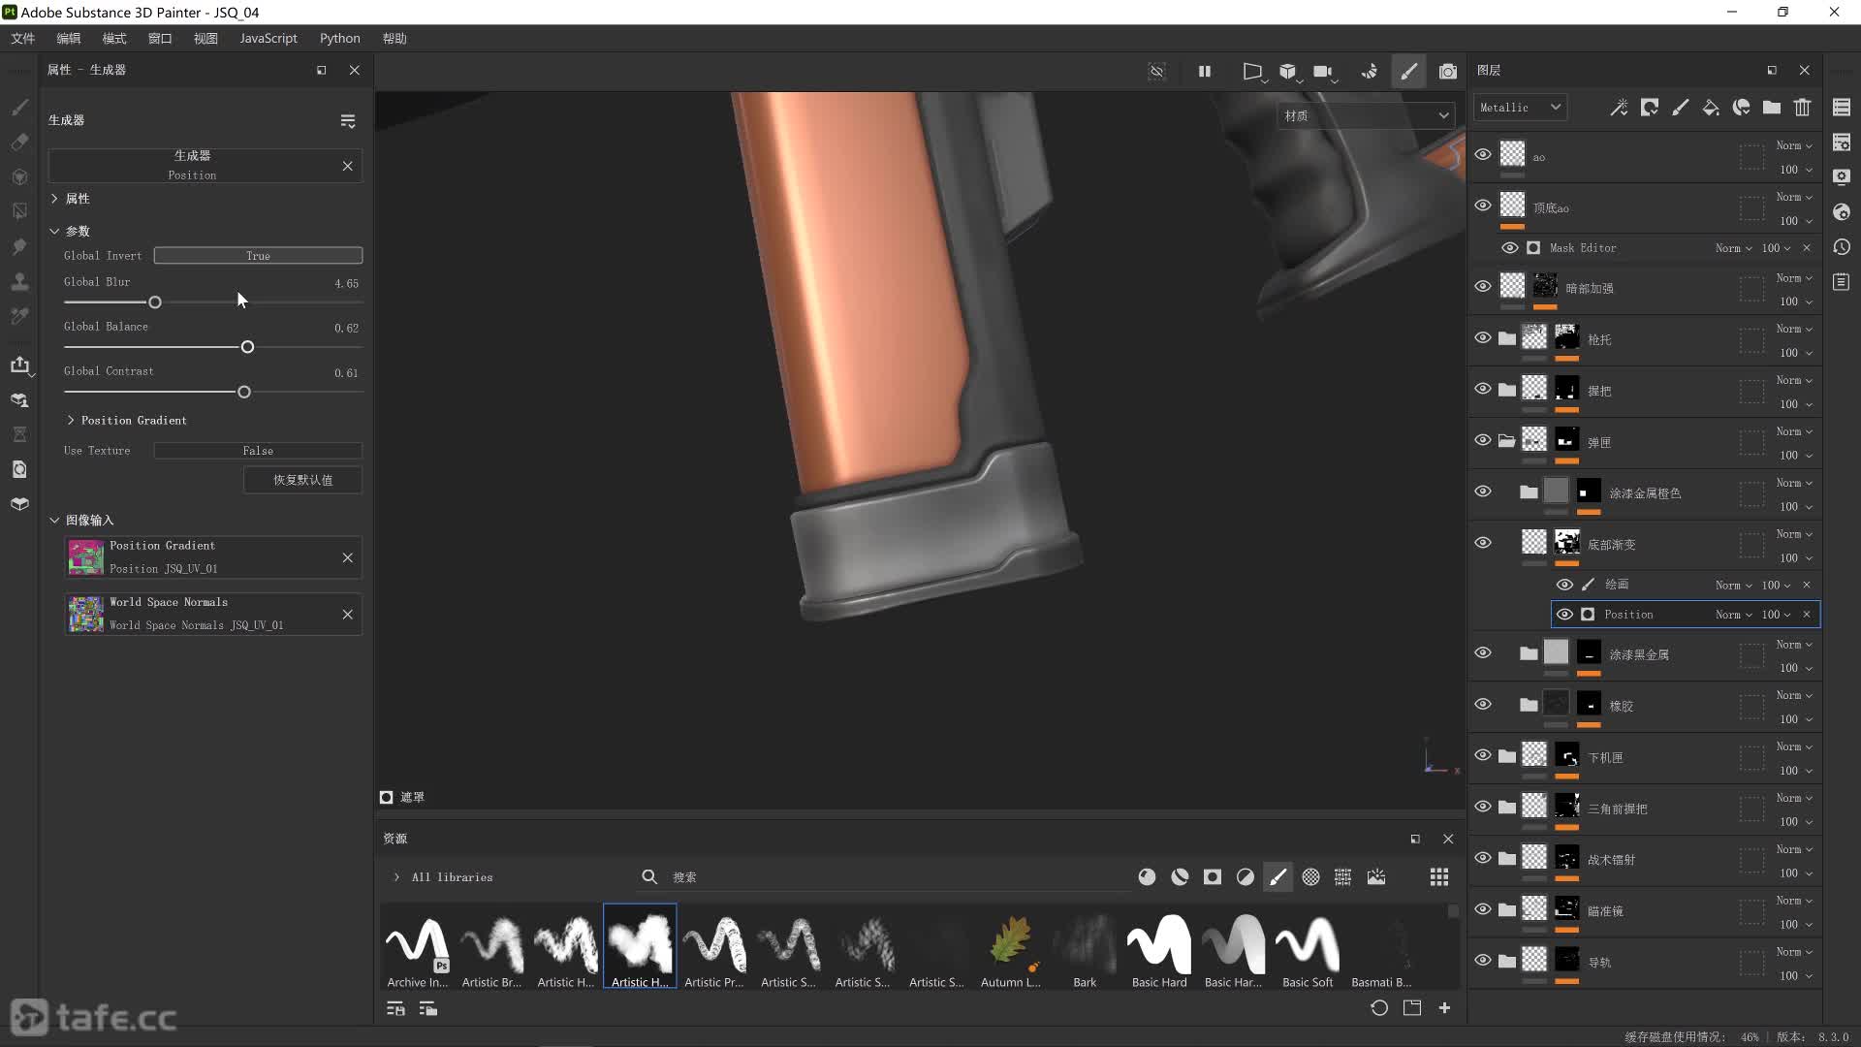1861x1047 pixels.
Task: Add a smart material layer
Action: point(1742,108)
